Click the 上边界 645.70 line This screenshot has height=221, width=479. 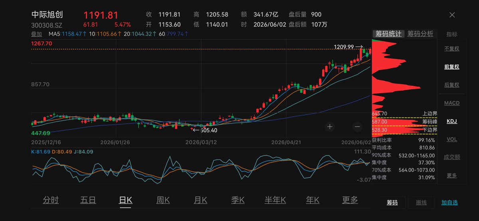(x=404, y=113)
